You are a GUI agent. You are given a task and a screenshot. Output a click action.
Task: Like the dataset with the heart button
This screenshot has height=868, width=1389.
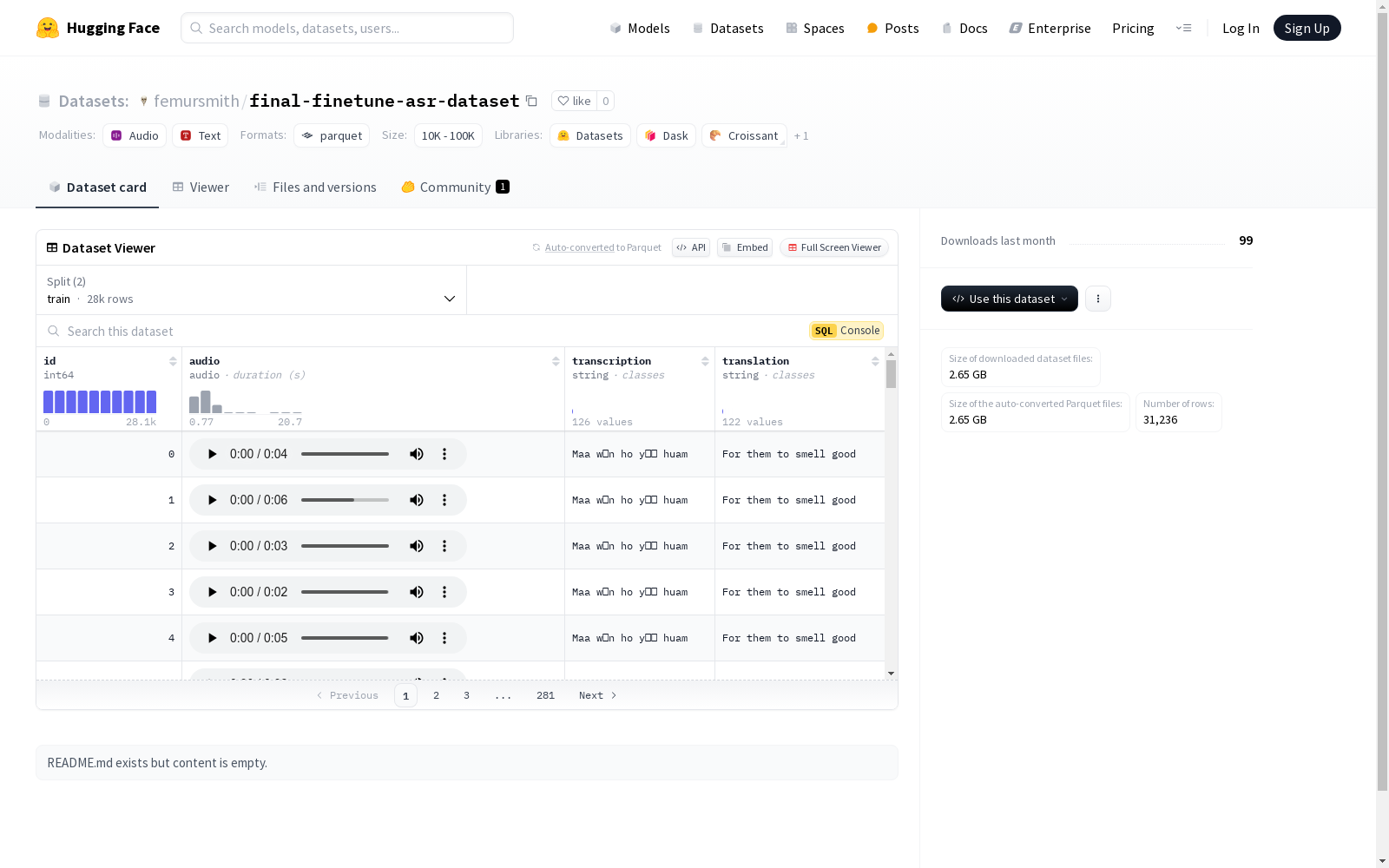[574, 102]
